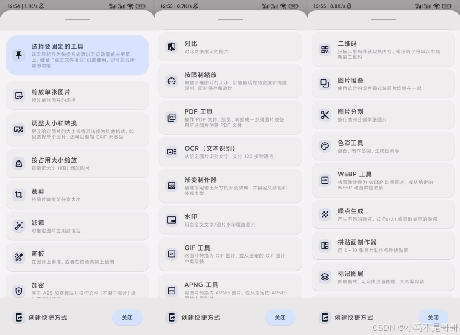
Task: Open the OCR 文本识别 icon
Action: [172, 151]
